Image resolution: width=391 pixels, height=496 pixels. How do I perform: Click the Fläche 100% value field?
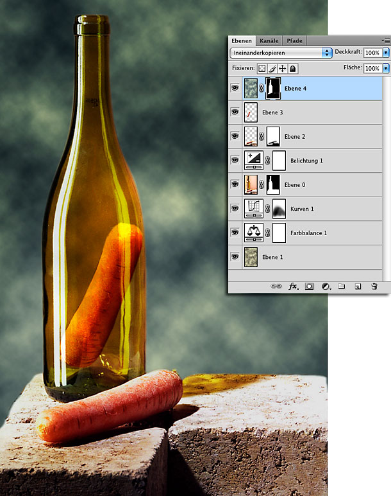(372, 68)
